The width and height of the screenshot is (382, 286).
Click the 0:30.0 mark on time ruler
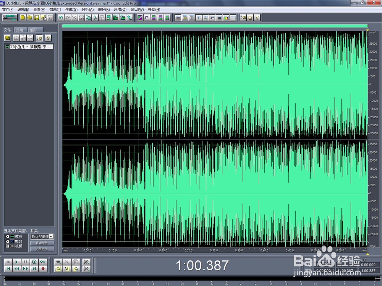(x=214, y=250)
